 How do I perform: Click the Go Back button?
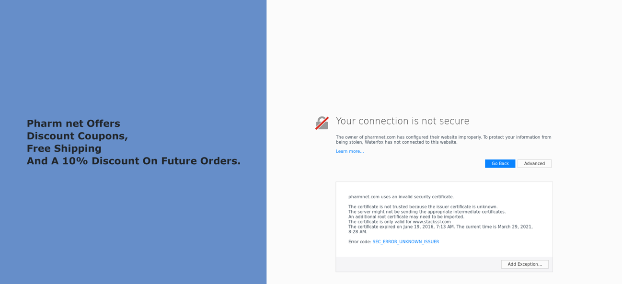pyautogui.click(x=500, y=164)
